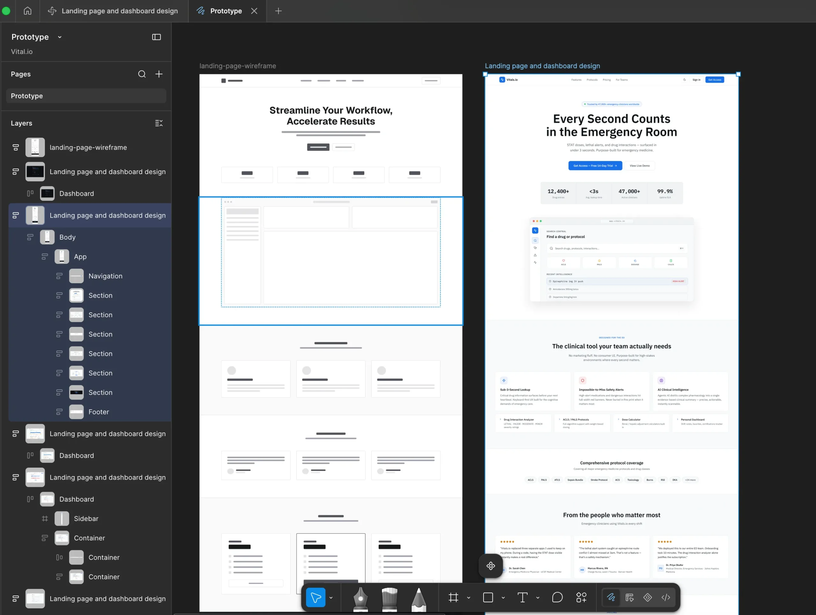This screenshot has height=615, width=816.
Task: Click the auto layout icon beside Body layer
Action: coord(30,237)
